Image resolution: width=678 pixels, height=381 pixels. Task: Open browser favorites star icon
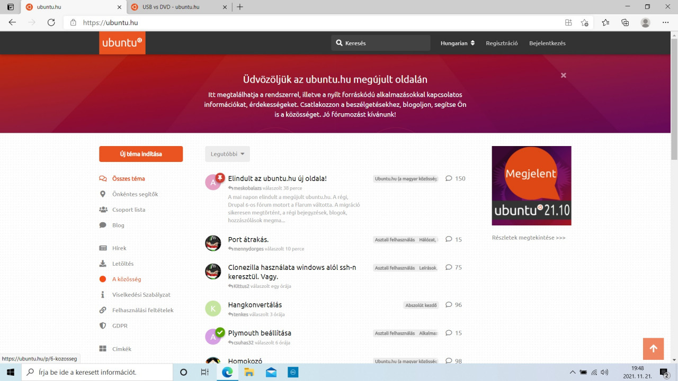click(x=605, y=23)
